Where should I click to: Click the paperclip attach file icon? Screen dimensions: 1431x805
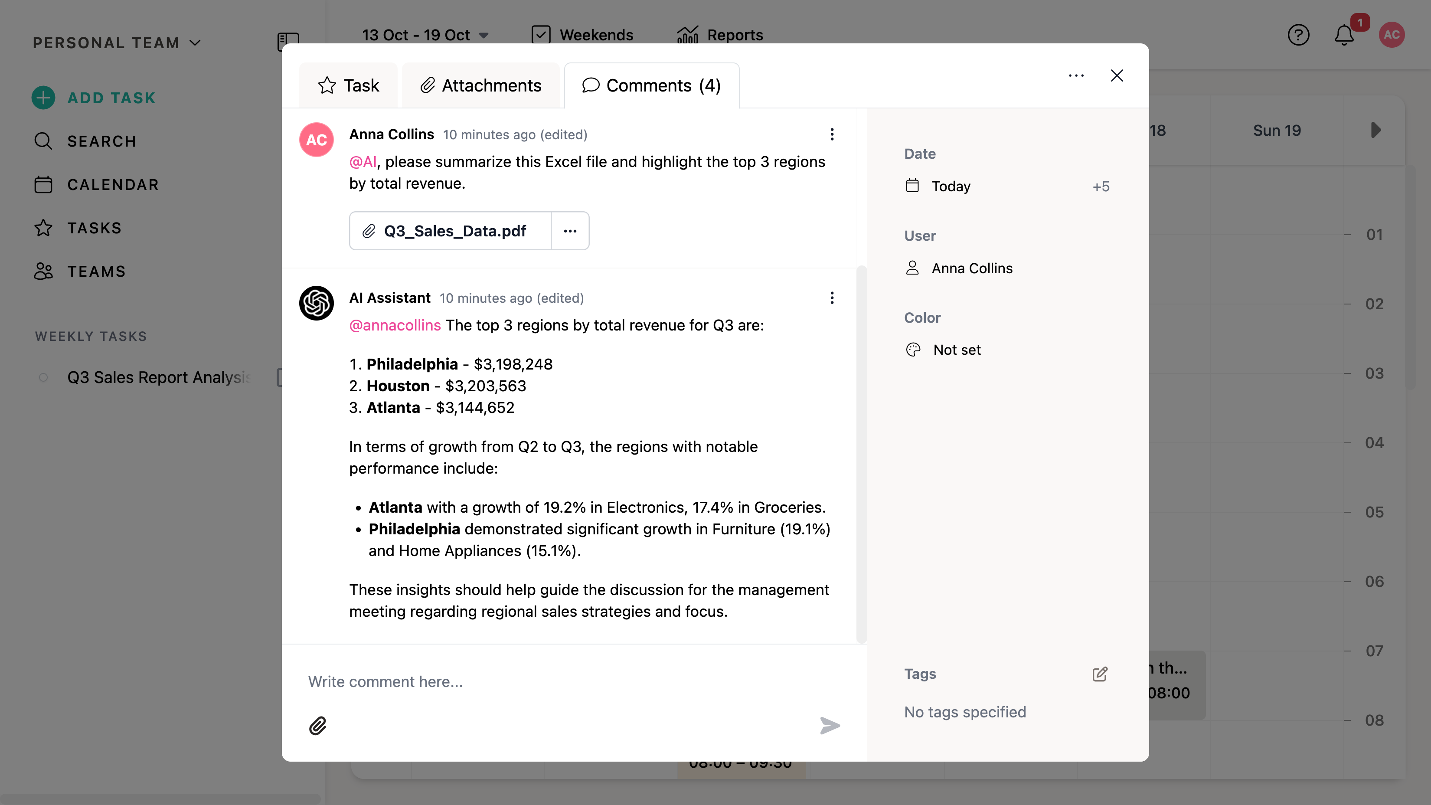tap(317, 726)
